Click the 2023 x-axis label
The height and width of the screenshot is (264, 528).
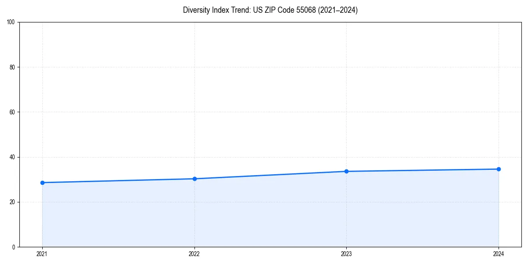point(347,253)
